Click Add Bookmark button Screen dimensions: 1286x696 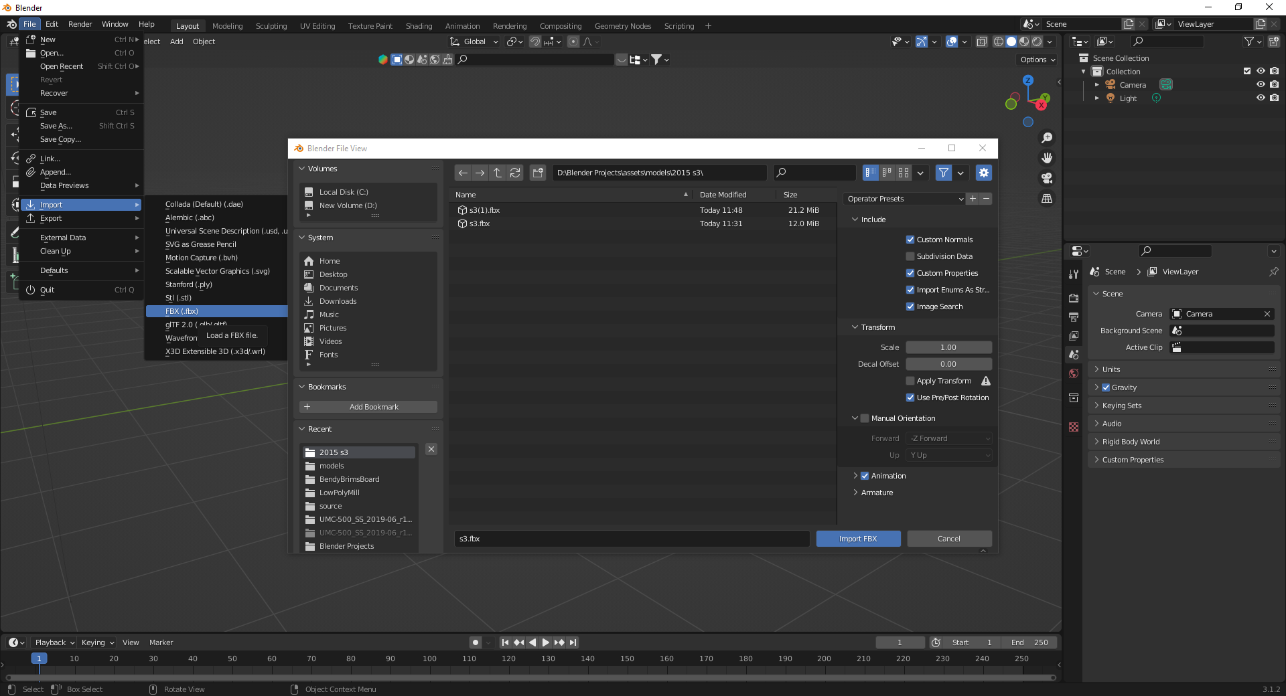coord(368,407)
